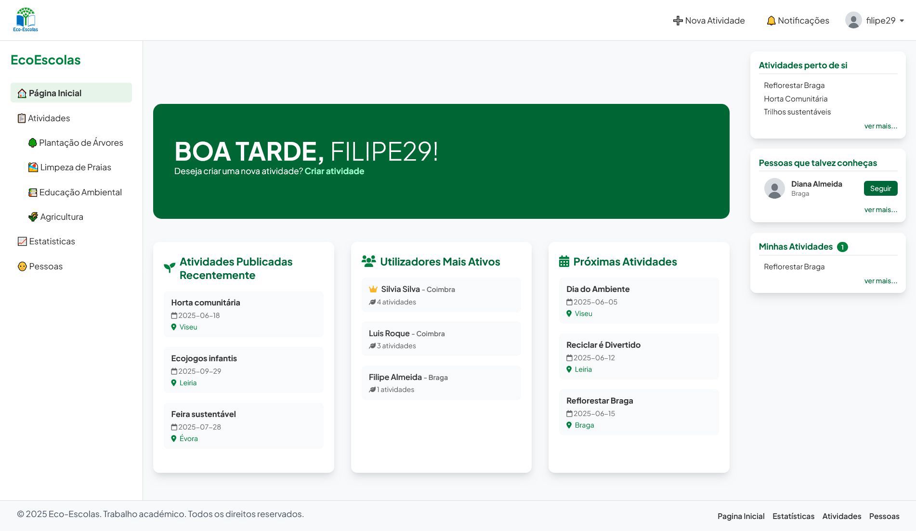Open notifications via the bell icon

point(771,21)
